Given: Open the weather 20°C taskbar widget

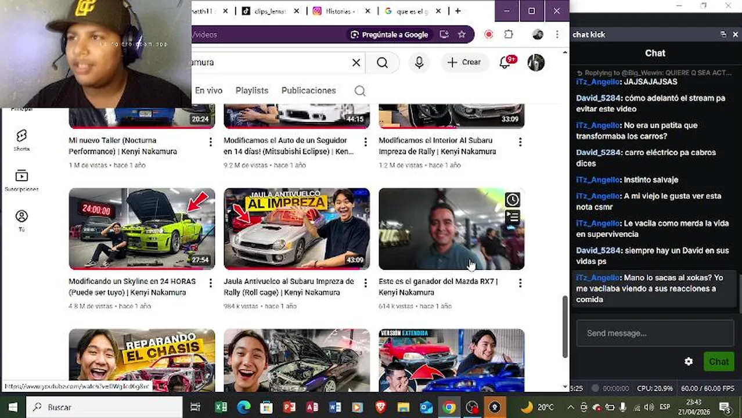Looking at the screenshot, I should pos(536,407).
